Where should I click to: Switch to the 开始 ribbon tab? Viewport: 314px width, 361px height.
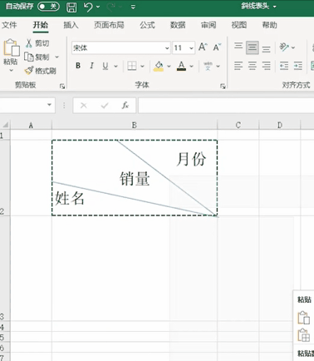coord(41,25)
